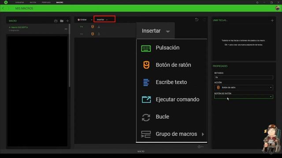Open the empty BOTÓN DE RATÓN dropdown
Screen dimensions: 282x158
point(244,97)
